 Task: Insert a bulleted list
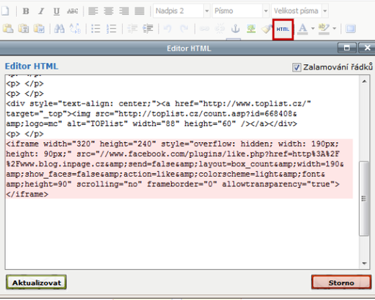point(96,29)
